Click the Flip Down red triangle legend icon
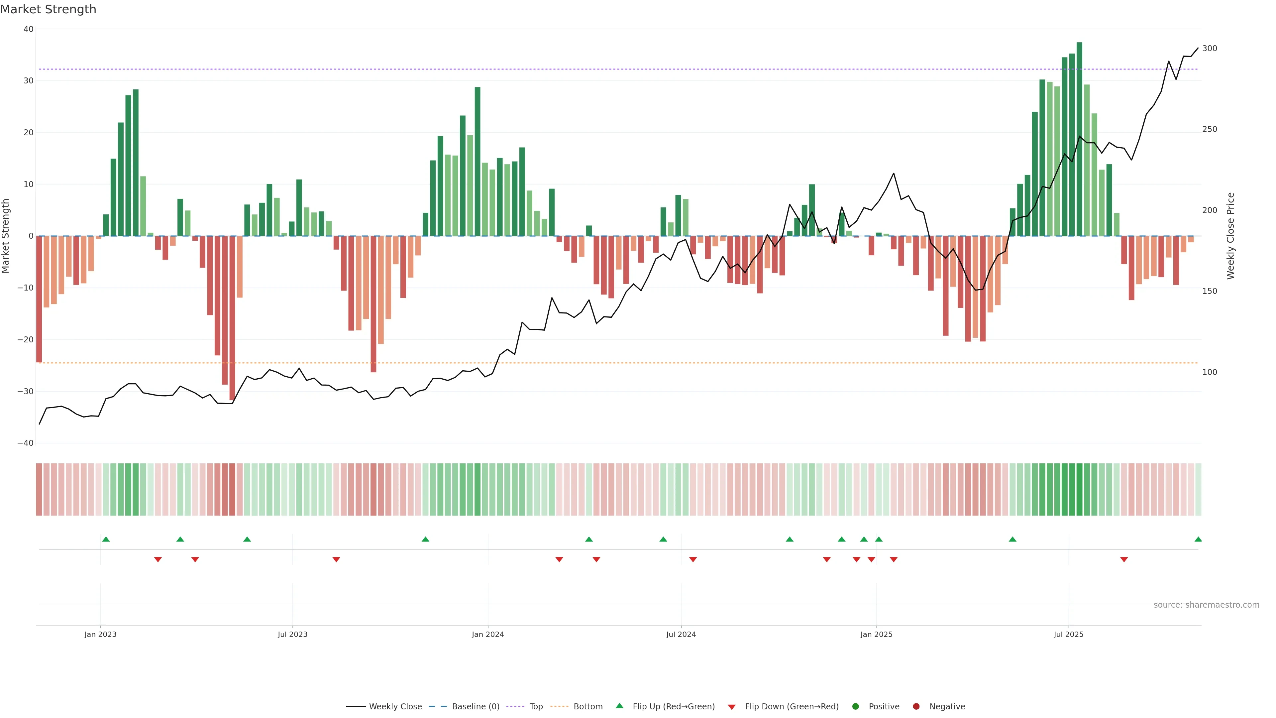Image resolution: width=1276 pixels, height=718 pixels. coord(732,707)
